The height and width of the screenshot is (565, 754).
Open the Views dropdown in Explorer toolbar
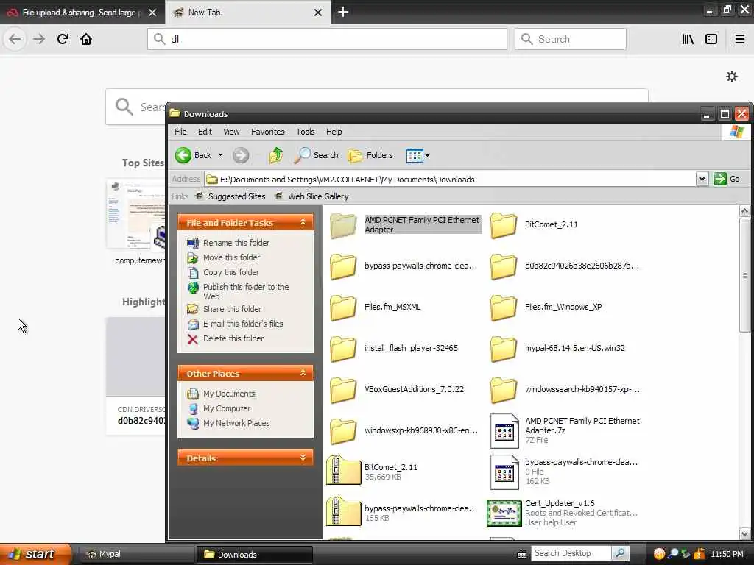417,155
